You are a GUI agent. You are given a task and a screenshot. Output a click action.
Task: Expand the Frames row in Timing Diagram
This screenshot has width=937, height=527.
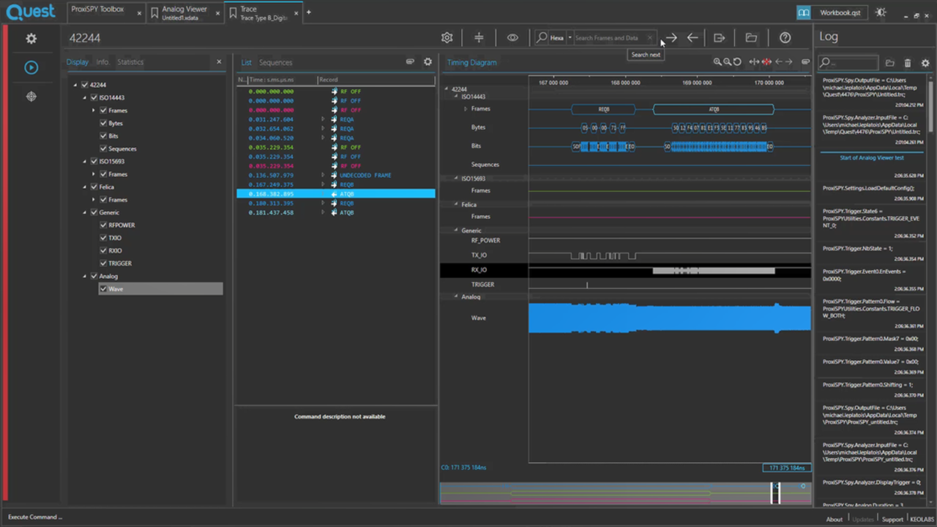click(x=466, y=109)
